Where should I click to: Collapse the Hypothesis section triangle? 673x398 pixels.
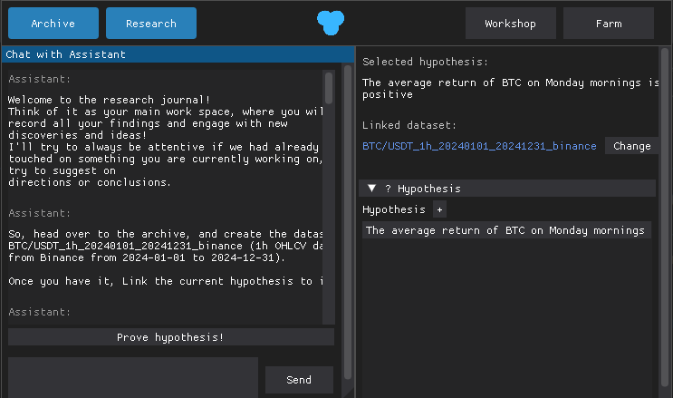tap(371, 189)
